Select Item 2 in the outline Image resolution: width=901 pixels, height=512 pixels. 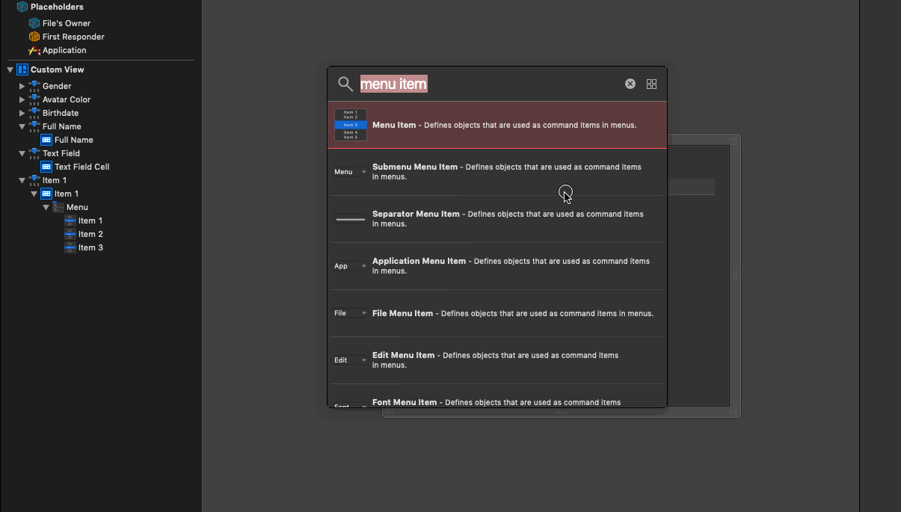pos(90,234)
